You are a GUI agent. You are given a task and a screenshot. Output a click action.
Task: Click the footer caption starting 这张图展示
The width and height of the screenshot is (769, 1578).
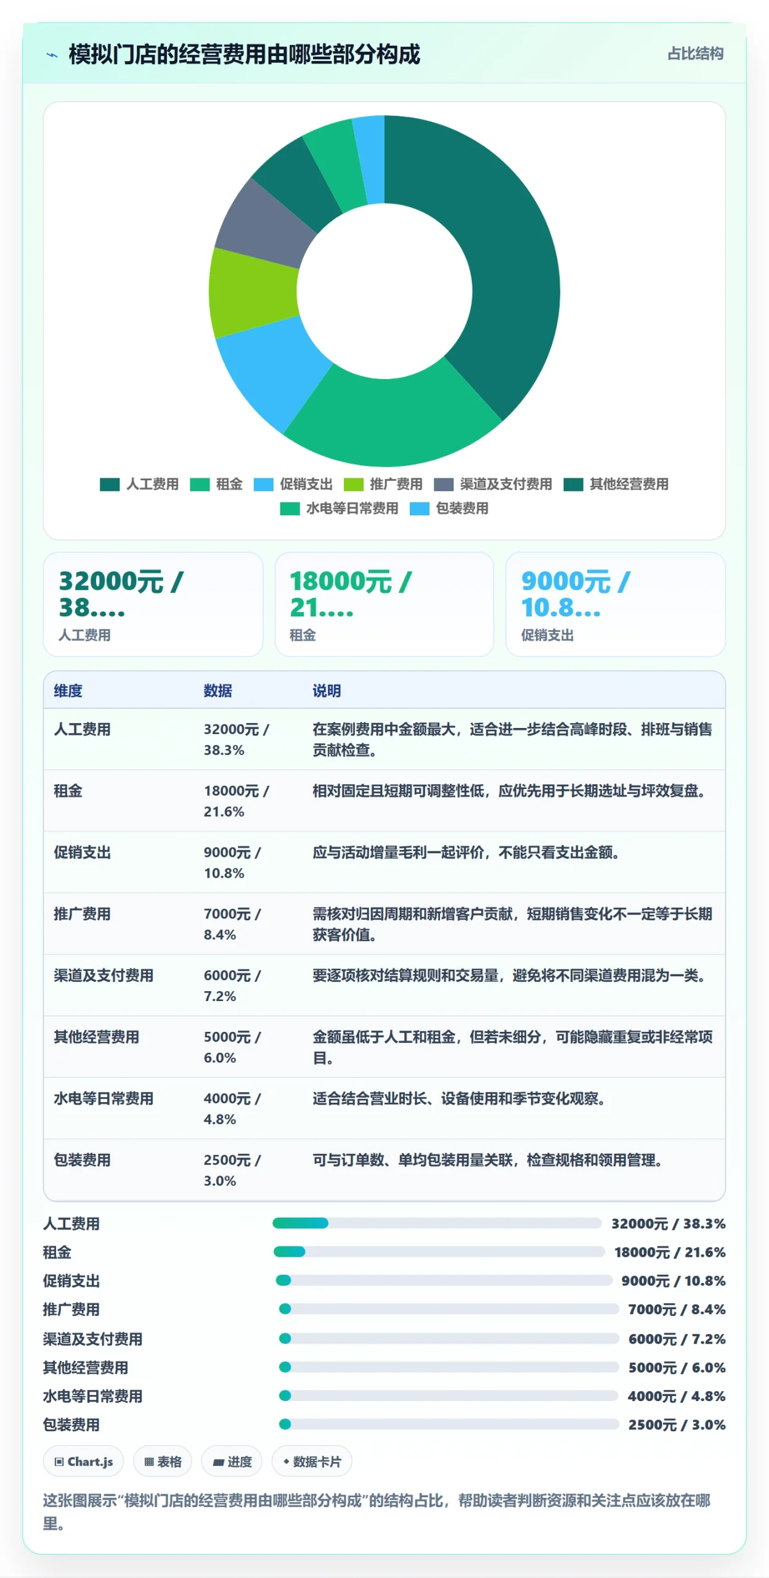(x=376, y=1512)
